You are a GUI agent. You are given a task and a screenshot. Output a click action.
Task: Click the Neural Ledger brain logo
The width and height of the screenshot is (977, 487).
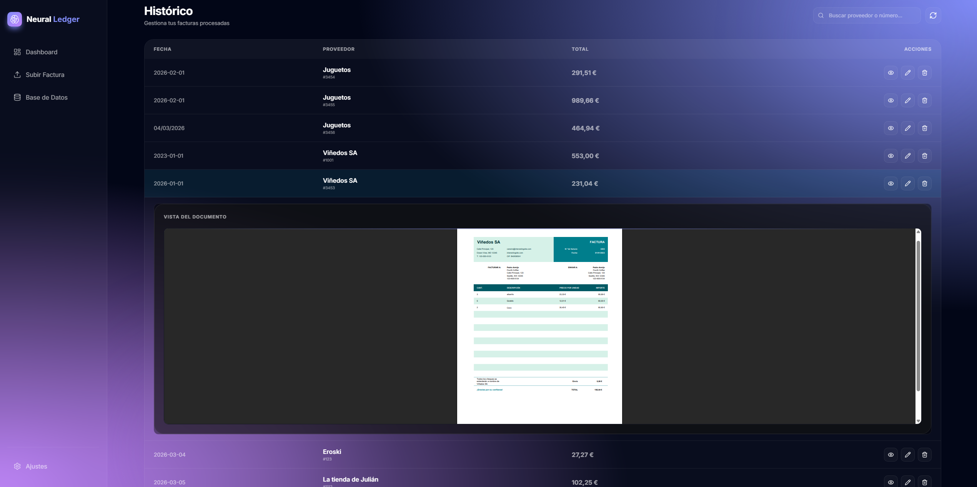coord(15,19)
